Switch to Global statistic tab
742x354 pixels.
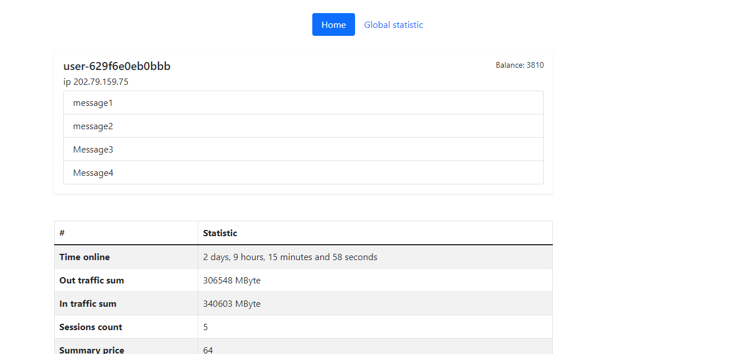[393, 24]
